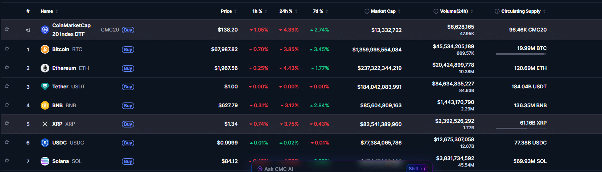Click XRP market cap $82,541,389,960

[381, 124]
